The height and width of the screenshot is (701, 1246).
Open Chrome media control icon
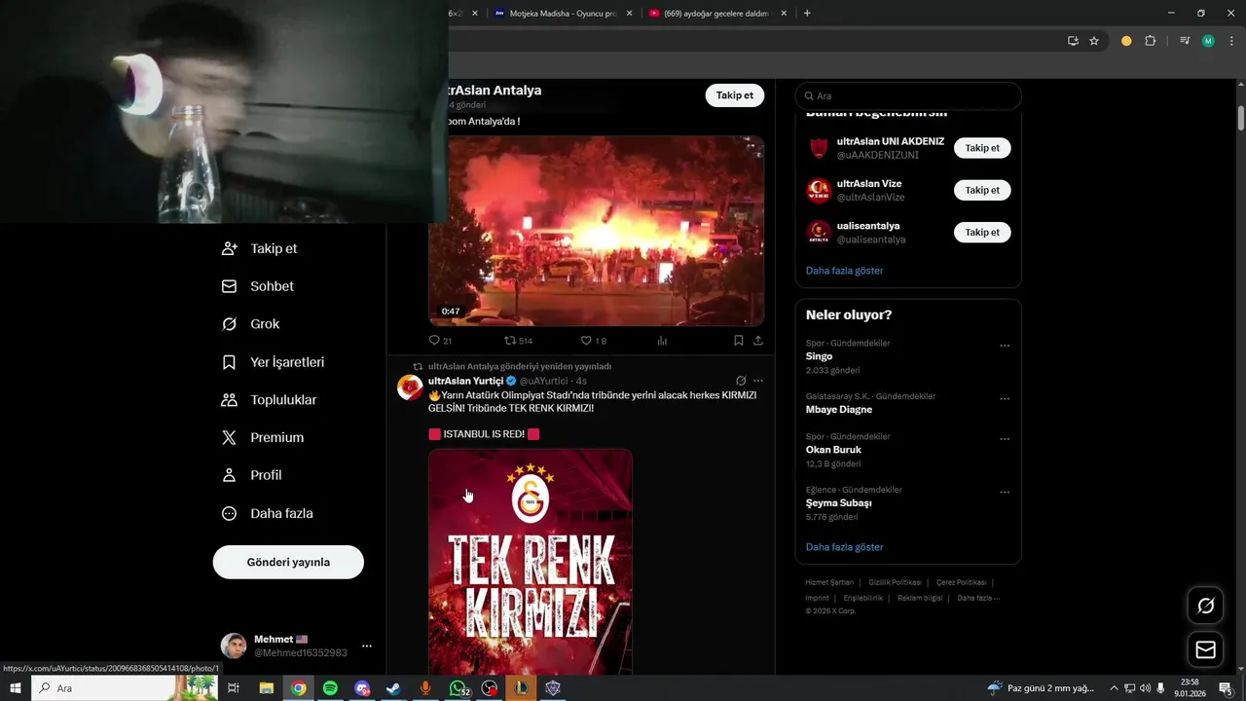(1185, 41)
